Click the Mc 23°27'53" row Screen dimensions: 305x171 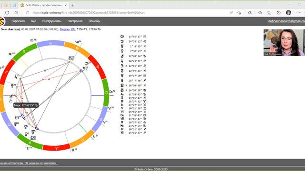(133, 126)
